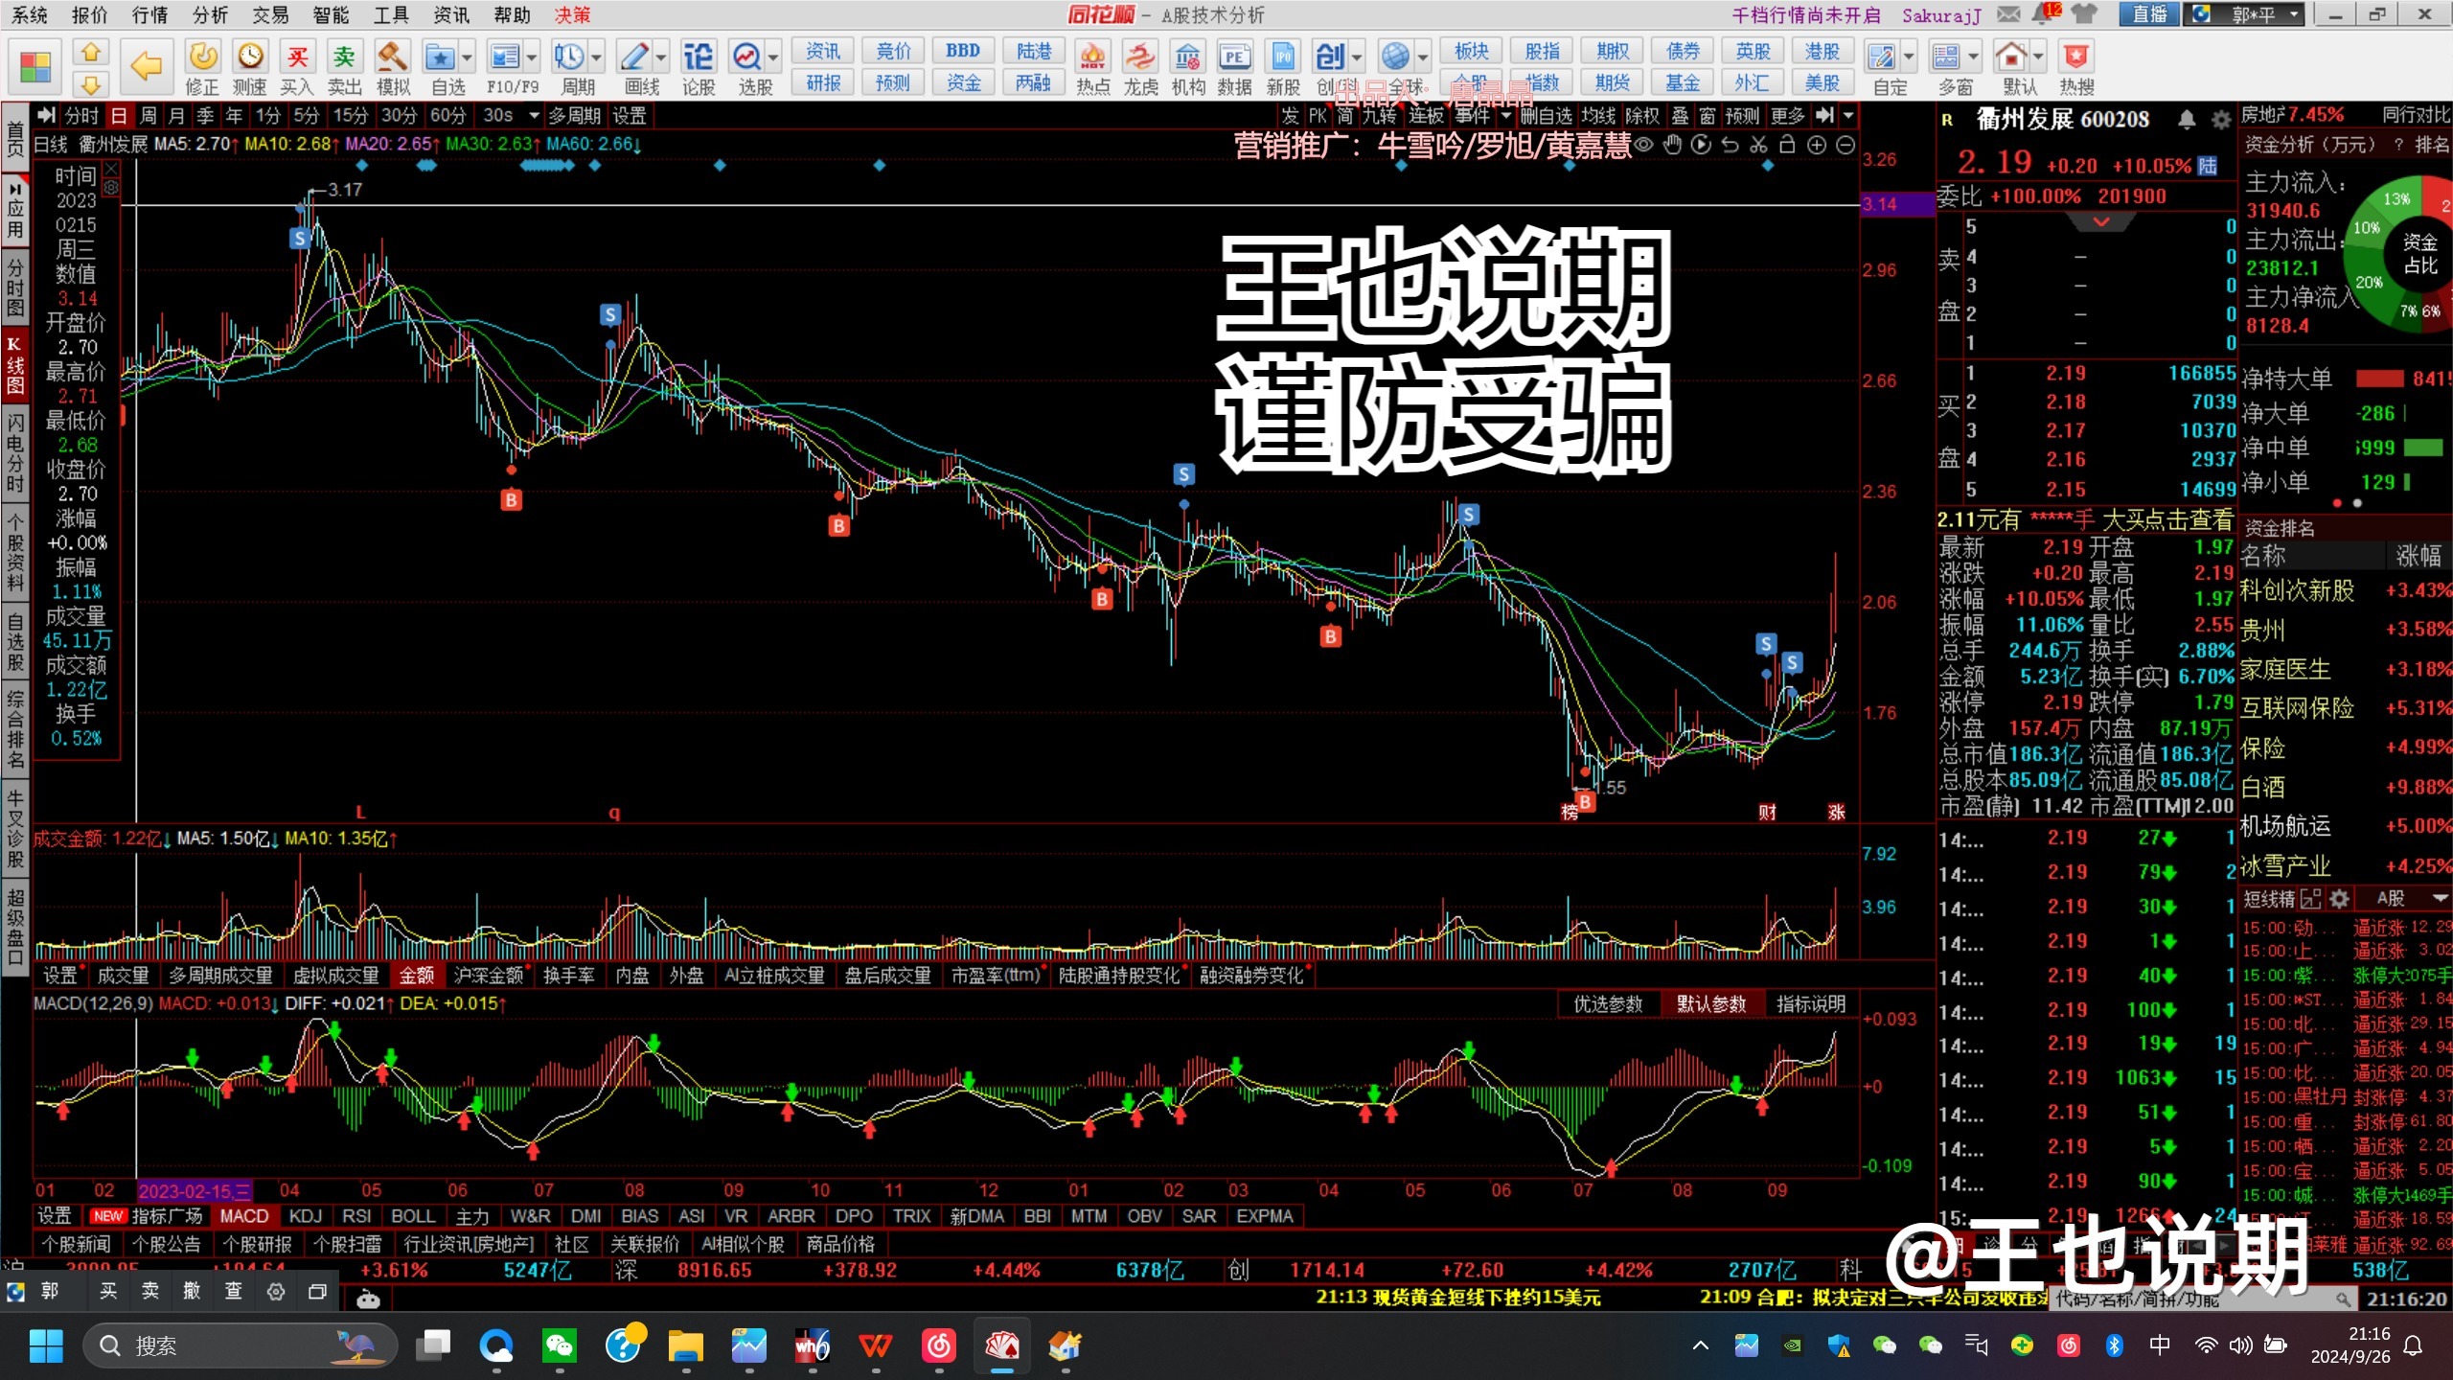Open the 模拟 gavel simulation icon
Image resolution: width=2453 pixels, height=1380 pixels.
pos(392,57)
